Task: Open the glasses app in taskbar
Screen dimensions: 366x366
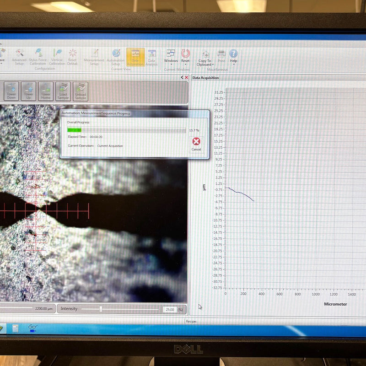Action: point(32,328)
